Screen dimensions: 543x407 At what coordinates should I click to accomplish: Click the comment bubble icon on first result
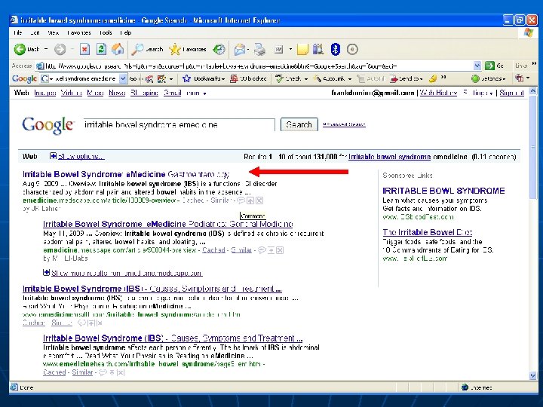(x=241, y=200)
